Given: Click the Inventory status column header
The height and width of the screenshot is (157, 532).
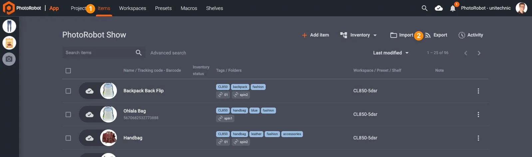Looking at the screenshot, I should [201, 70].
